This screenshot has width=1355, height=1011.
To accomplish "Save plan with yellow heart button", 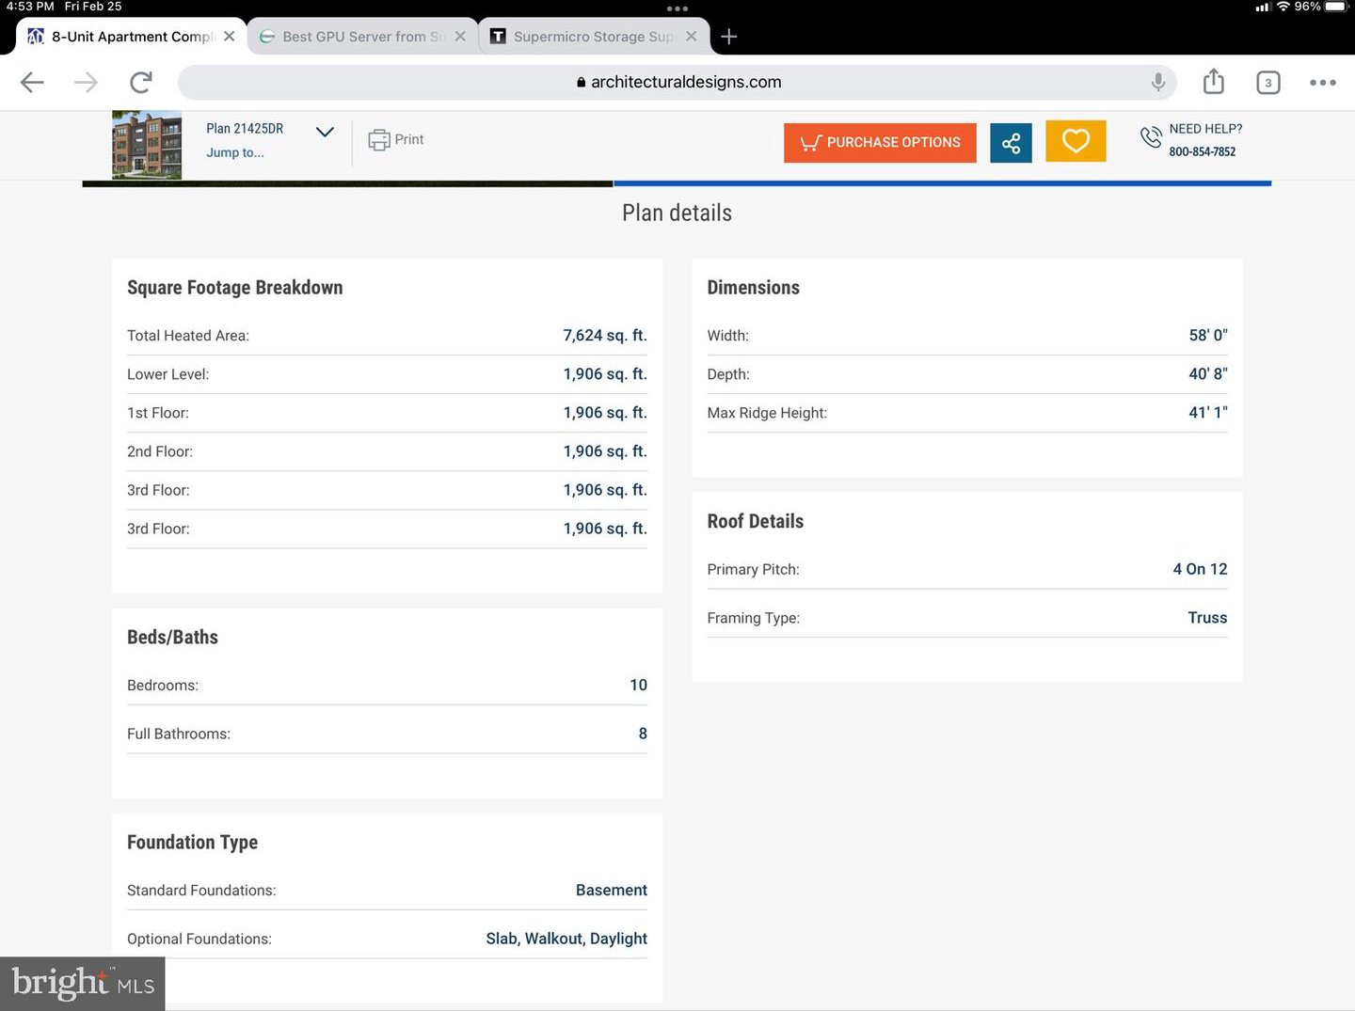I will (x=1076, y=142).
